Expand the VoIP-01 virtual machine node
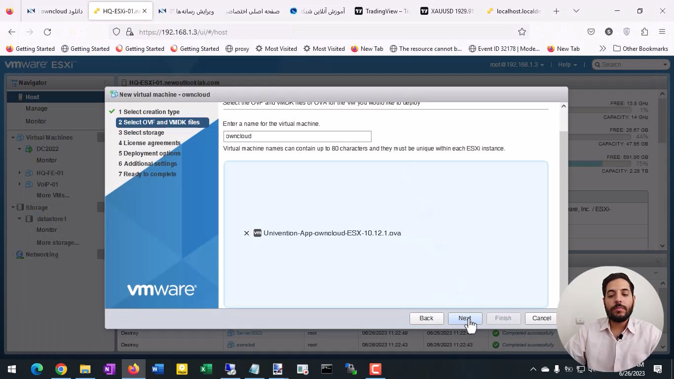 click(20, 184)
